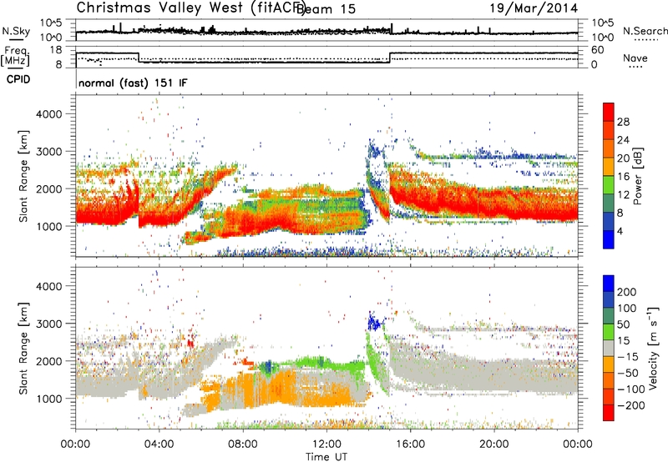The height and width of the screenshot is (462, 668).
Task: Click the 'Freq. [MHz]' axis label
Action: pos(15,56)
